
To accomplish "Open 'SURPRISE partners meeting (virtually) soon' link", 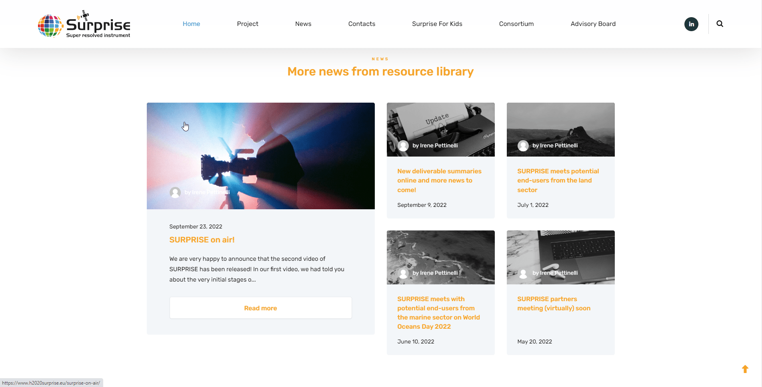I will 553,304.
